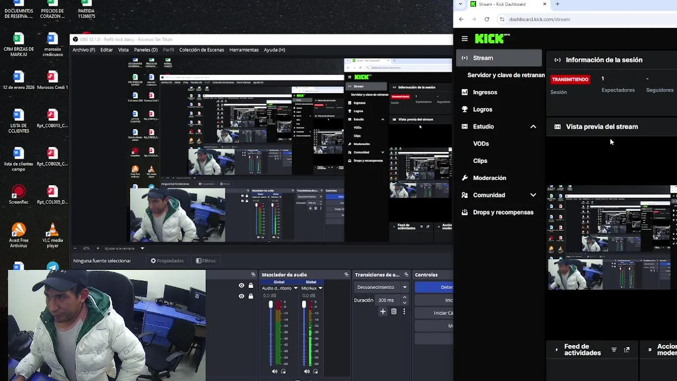Add a new transition with plus icon

383,312
